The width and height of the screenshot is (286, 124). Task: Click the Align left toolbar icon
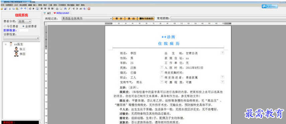click(41, 9)
